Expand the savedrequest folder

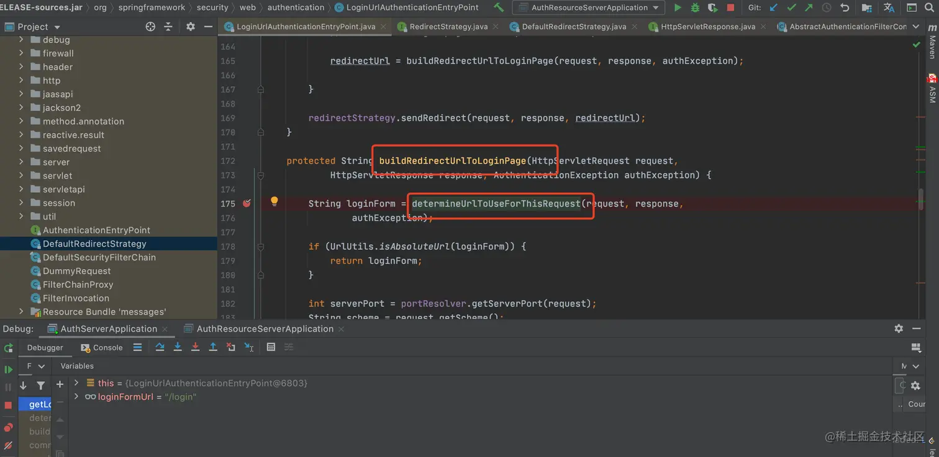point(21,148)
